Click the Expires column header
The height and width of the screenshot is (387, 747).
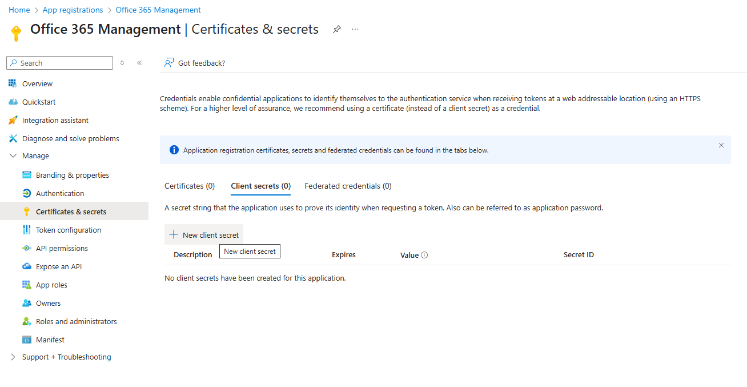344,255
